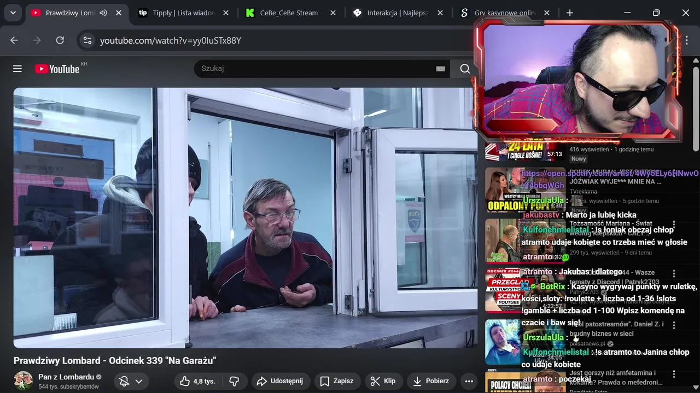Close the Prawdziwy Lombard tab
This screenshot has width=700, height=393.
[119, 13]
